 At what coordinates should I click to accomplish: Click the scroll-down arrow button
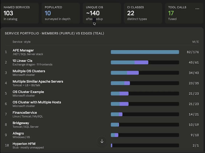coord(102,141)
